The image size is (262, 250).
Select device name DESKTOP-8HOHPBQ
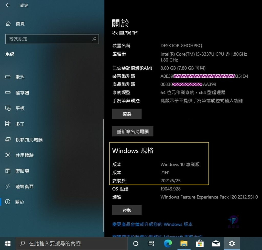[x=181, y=46]
